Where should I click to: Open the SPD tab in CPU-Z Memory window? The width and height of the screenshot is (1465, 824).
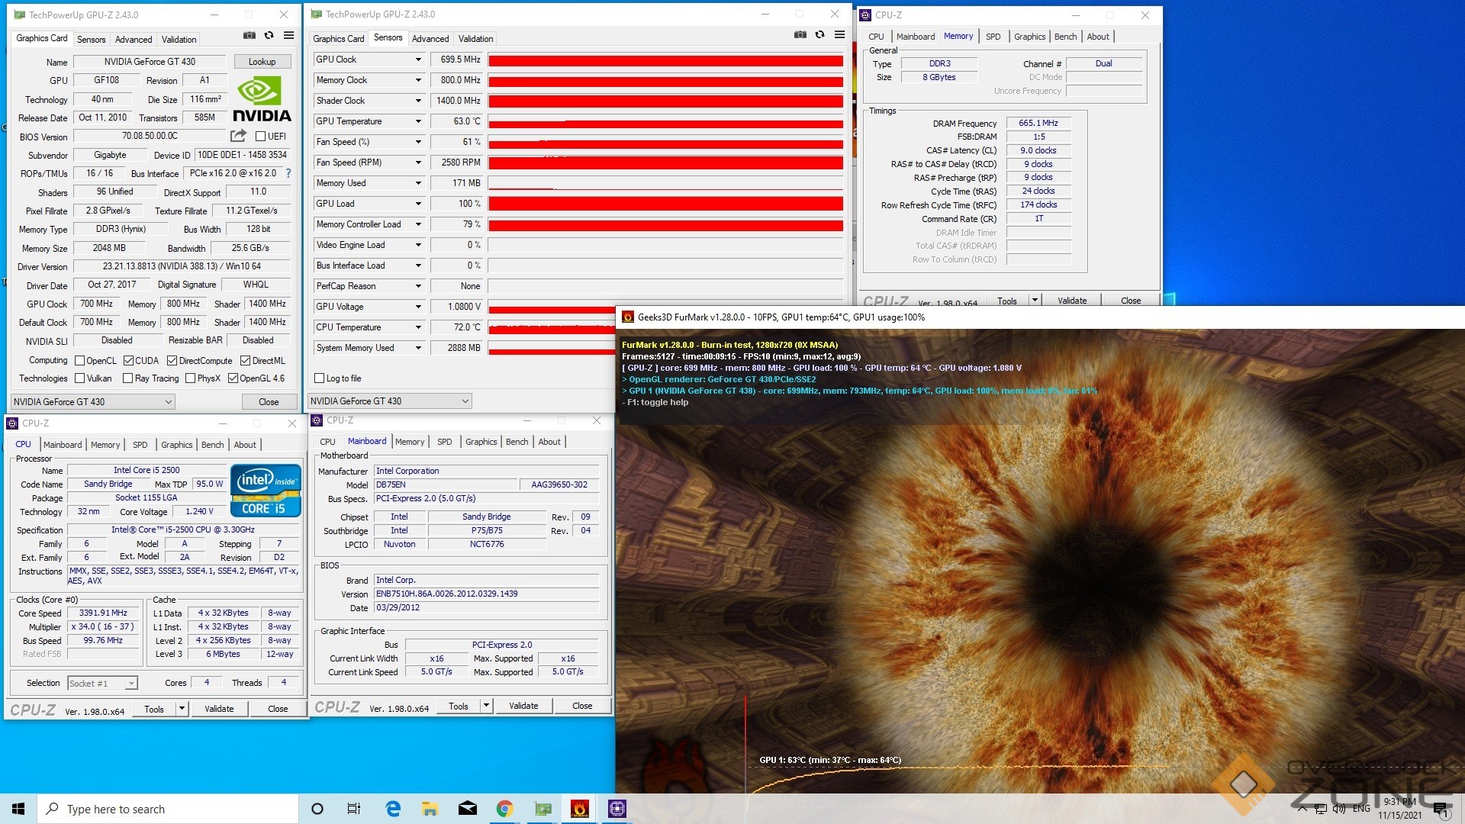click(x=993, y=37)
